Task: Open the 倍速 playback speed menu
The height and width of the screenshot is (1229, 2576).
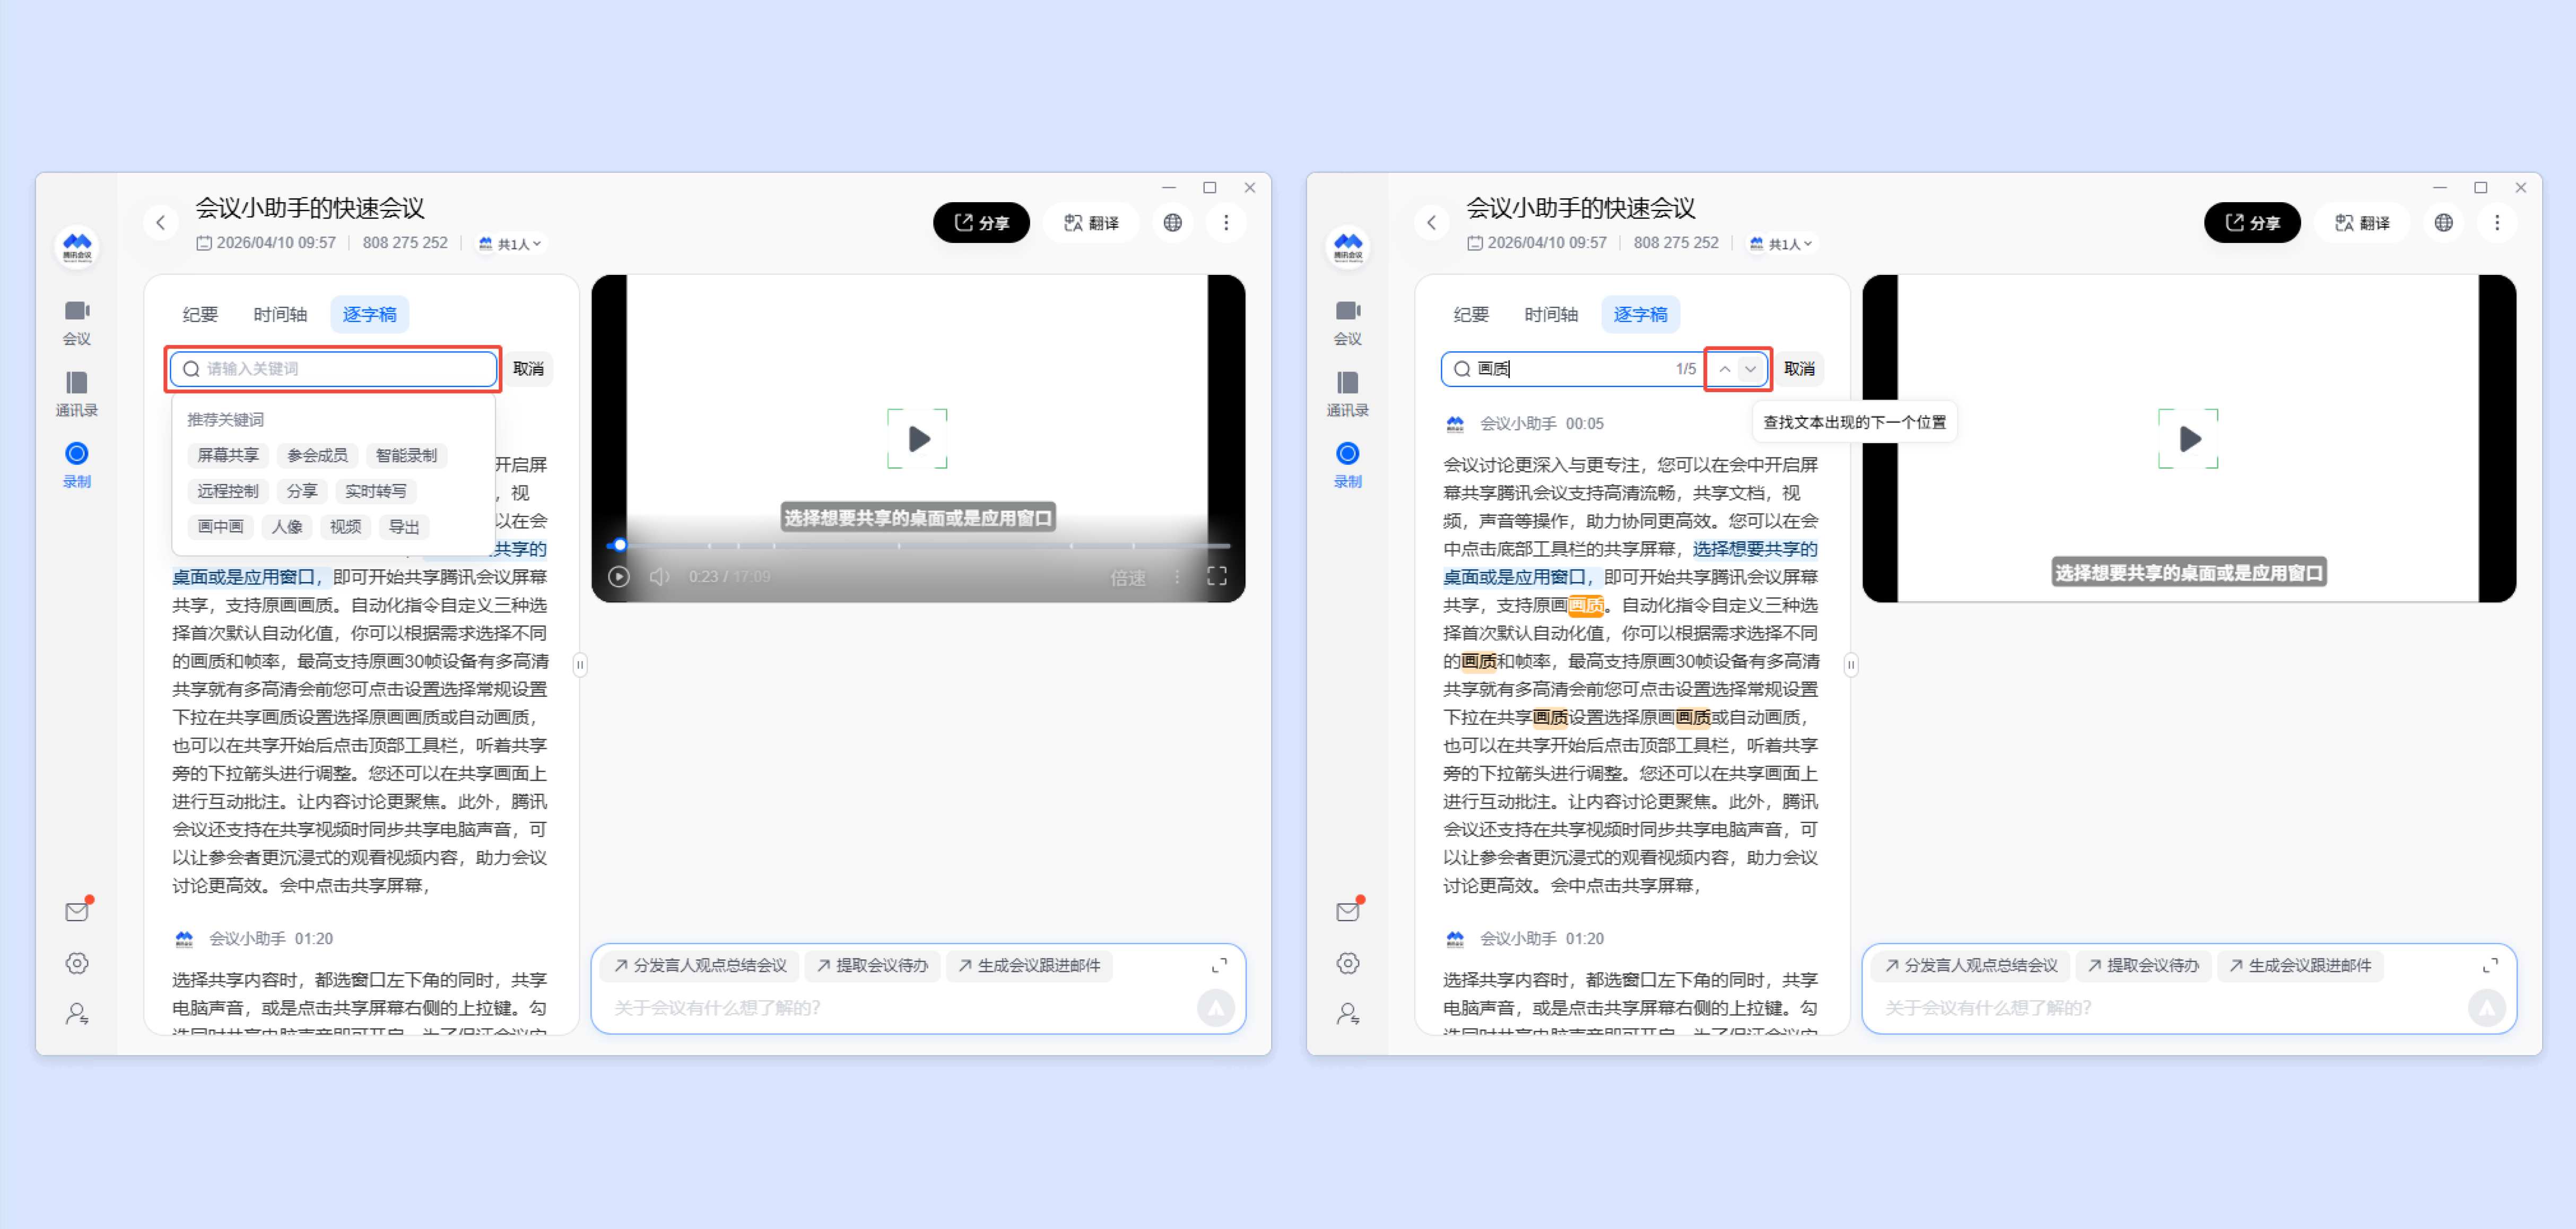Action: 1127,578
